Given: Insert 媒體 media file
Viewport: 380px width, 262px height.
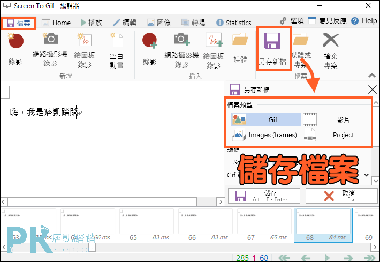Looking at the screenshot, I should coord(240,49).
